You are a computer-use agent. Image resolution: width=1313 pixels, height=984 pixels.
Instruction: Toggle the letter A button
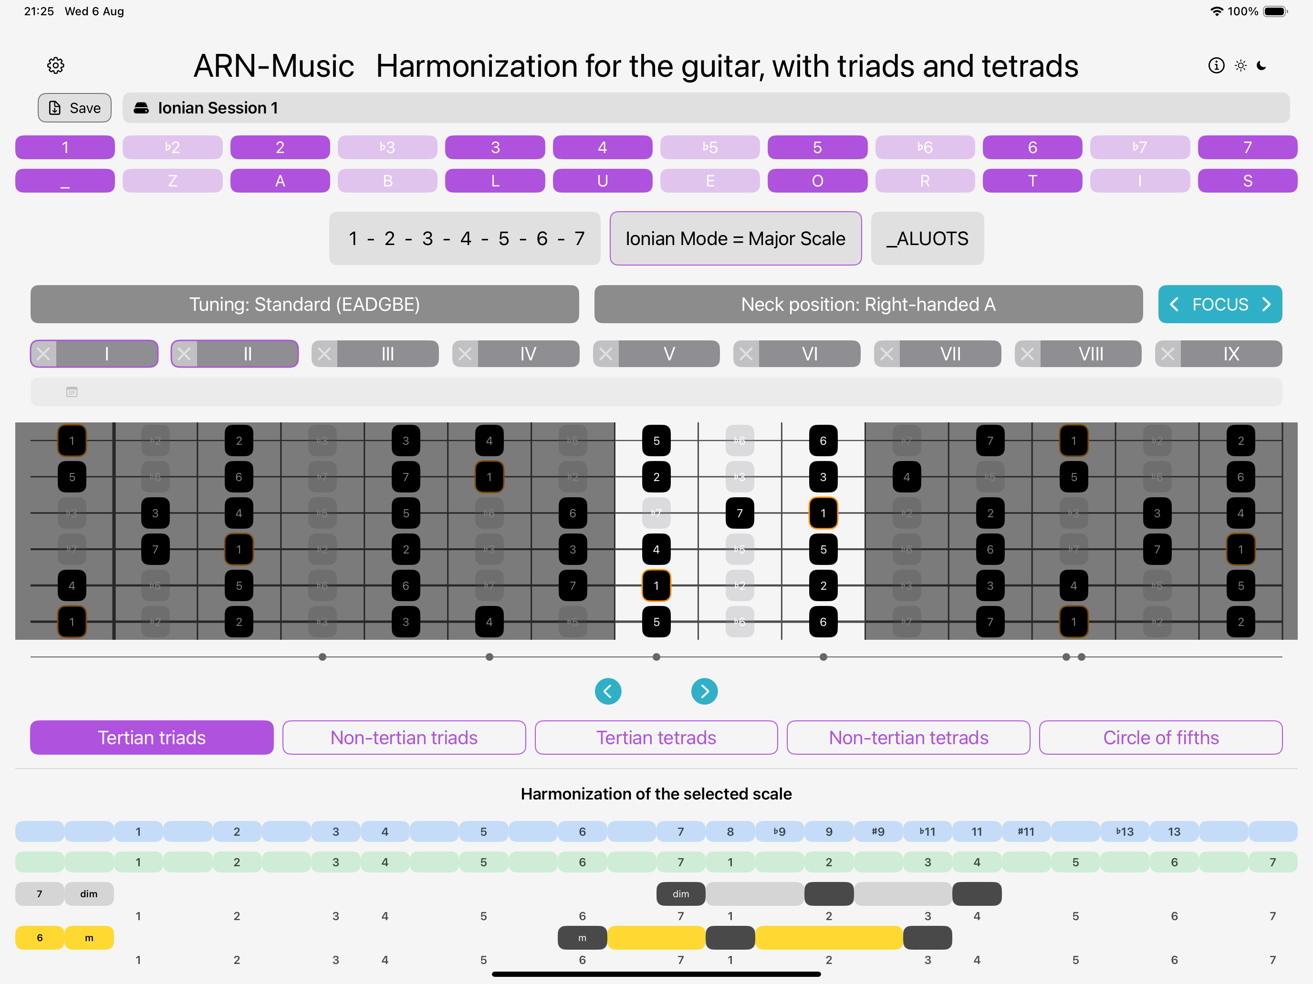280,181
